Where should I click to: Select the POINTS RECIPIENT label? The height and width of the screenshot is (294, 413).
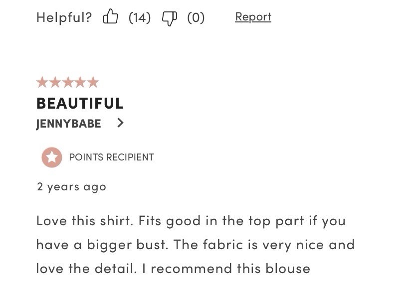[x=111, y=157]
